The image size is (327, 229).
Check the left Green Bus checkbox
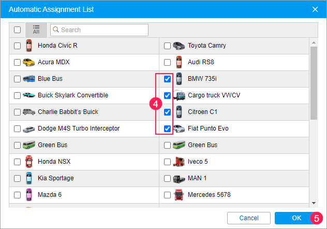click(17, 145)
